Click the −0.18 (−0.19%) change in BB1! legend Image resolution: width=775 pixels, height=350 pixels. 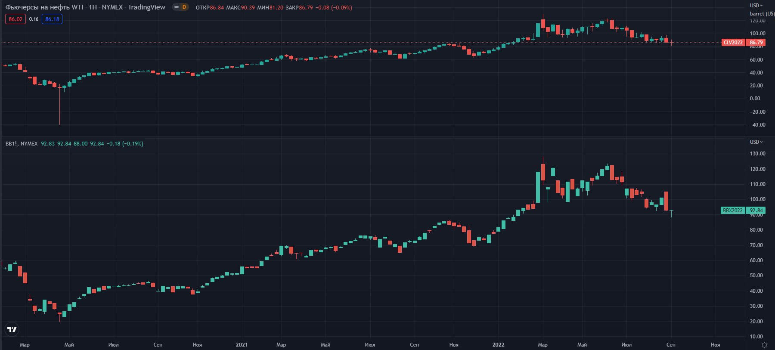125,144
